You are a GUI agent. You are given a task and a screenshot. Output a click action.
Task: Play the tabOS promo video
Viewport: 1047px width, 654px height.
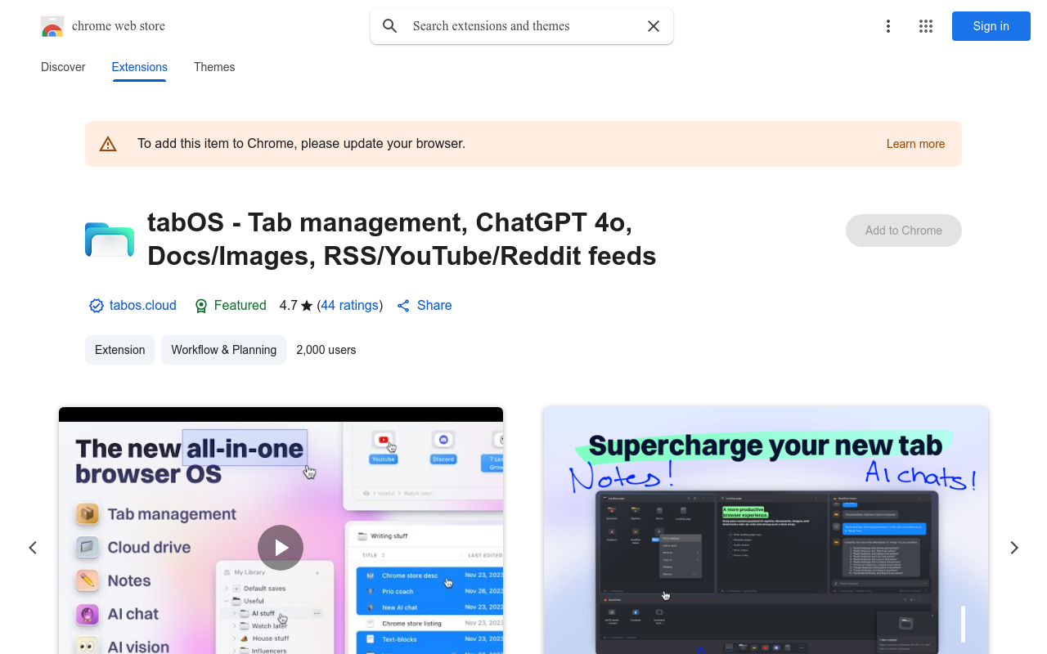point(281,548)
